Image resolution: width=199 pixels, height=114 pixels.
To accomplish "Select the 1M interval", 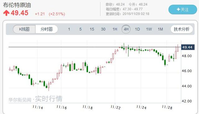I will [160, 29].
